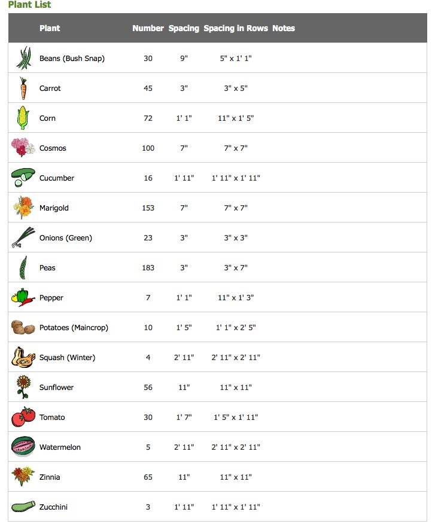Select the Zinnia plant name

click(x=50, y=477)
